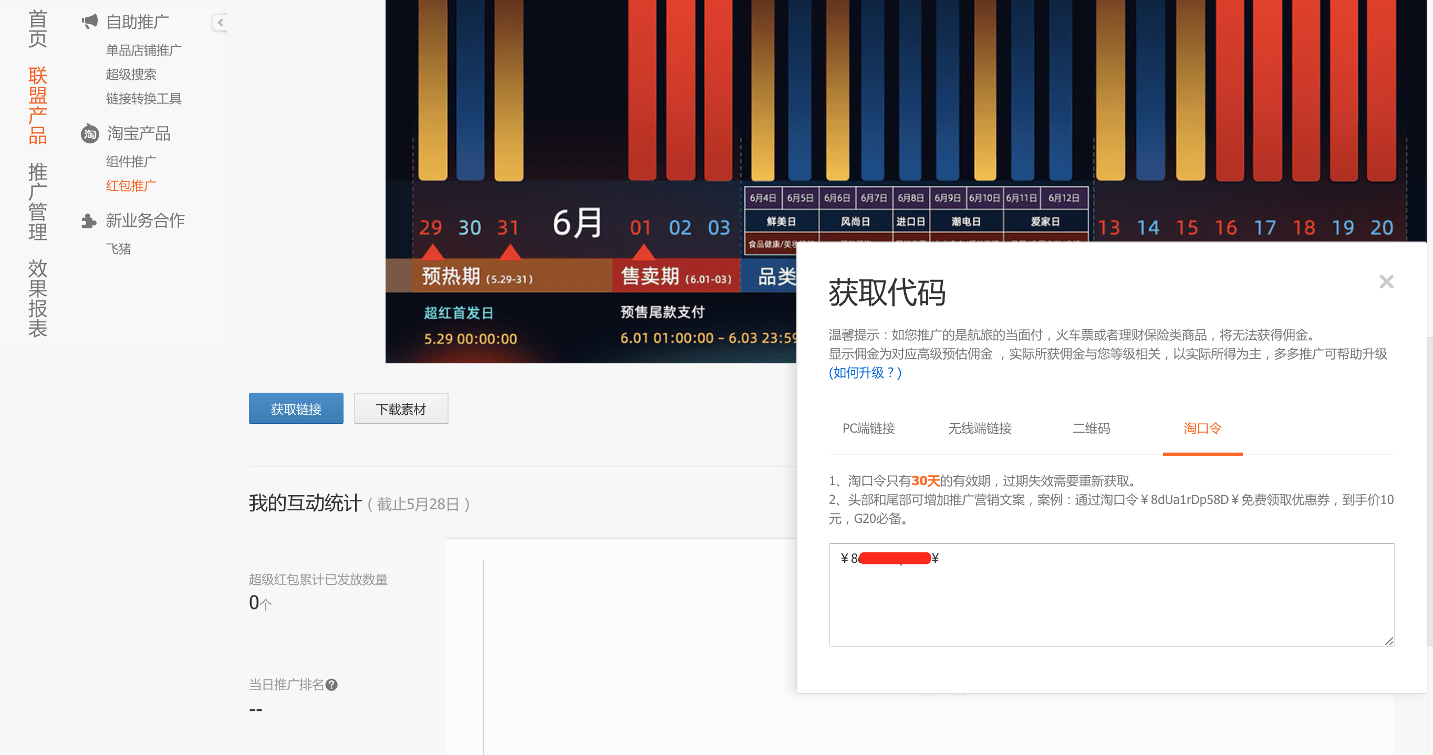Screen dimensions: 1433x755
Task: Click the help question mark near 当日推广排名
Action: click(x=331, y=685)
